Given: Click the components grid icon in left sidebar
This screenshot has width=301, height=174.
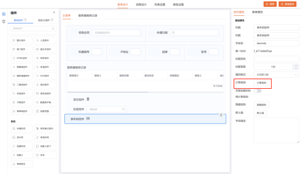Looking at the screenshot, I should point(4,14).
